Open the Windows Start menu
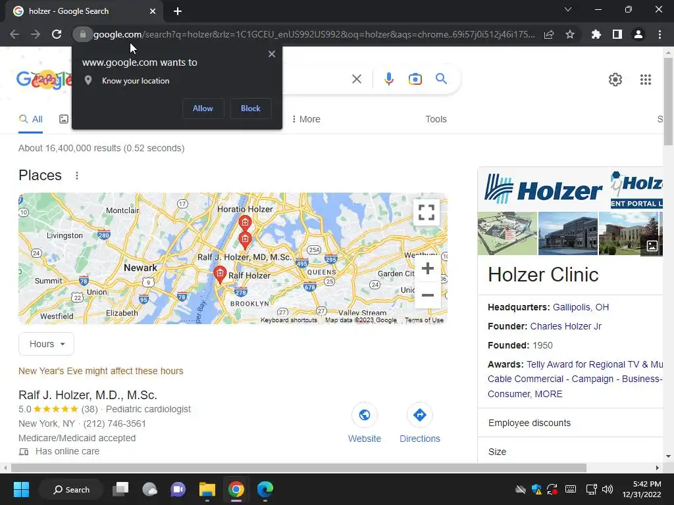Screen dimensions: 674x505 pyautogui.click(x=21, y=489)
